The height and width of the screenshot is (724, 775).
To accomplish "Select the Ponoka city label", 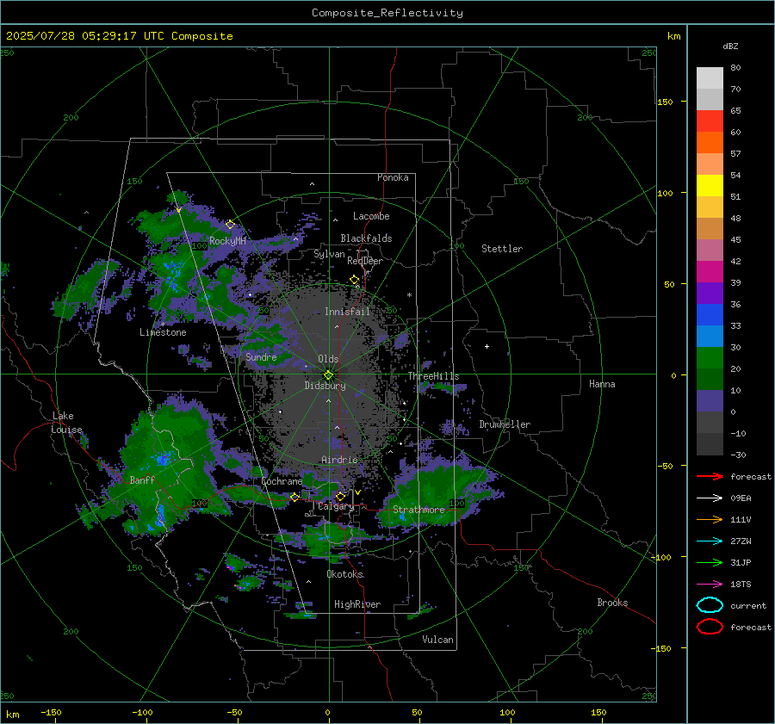I will [393, 177].
